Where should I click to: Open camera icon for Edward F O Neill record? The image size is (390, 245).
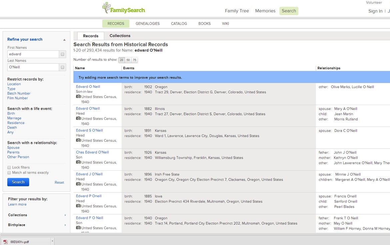coord(78,228)
